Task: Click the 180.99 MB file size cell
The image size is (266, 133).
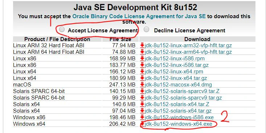Action: [x=123, y=78]
